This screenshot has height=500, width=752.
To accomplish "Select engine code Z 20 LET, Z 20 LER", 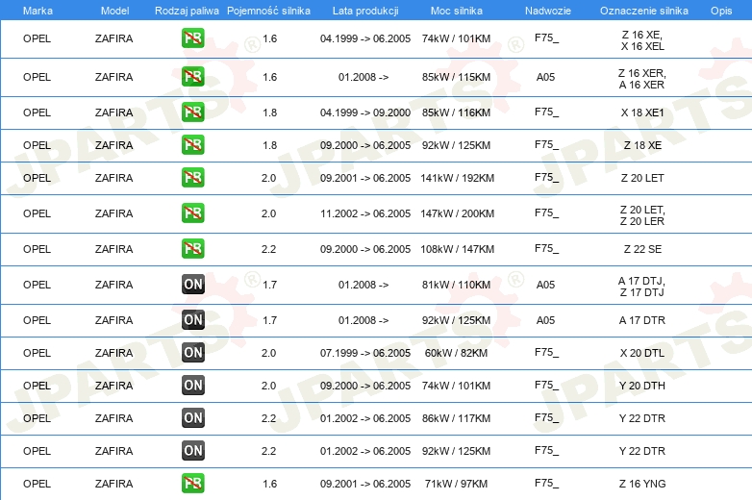I will tap(642, 215).
